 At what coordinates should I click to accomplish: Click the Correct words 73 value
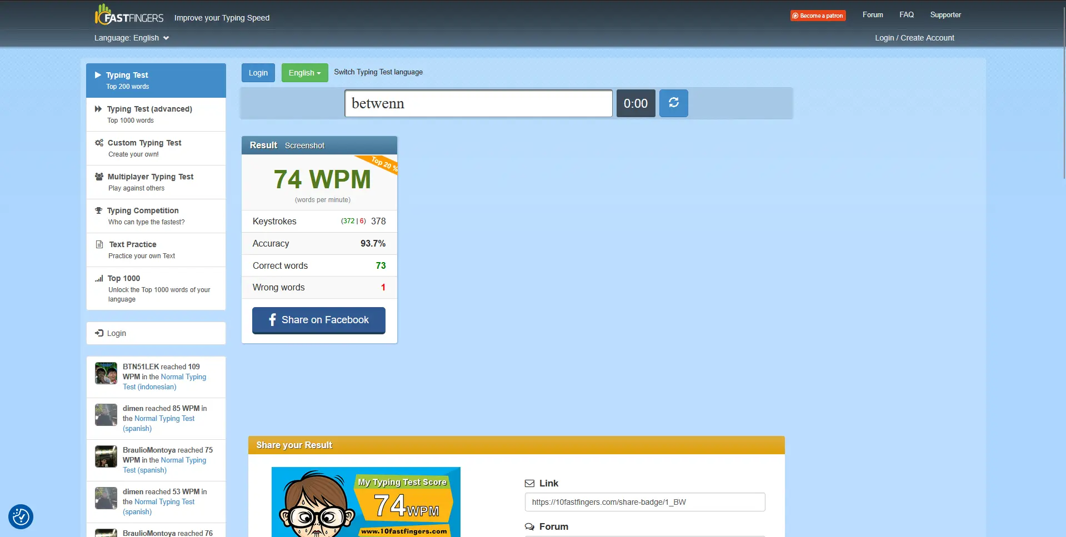click(x=381, y=265)
